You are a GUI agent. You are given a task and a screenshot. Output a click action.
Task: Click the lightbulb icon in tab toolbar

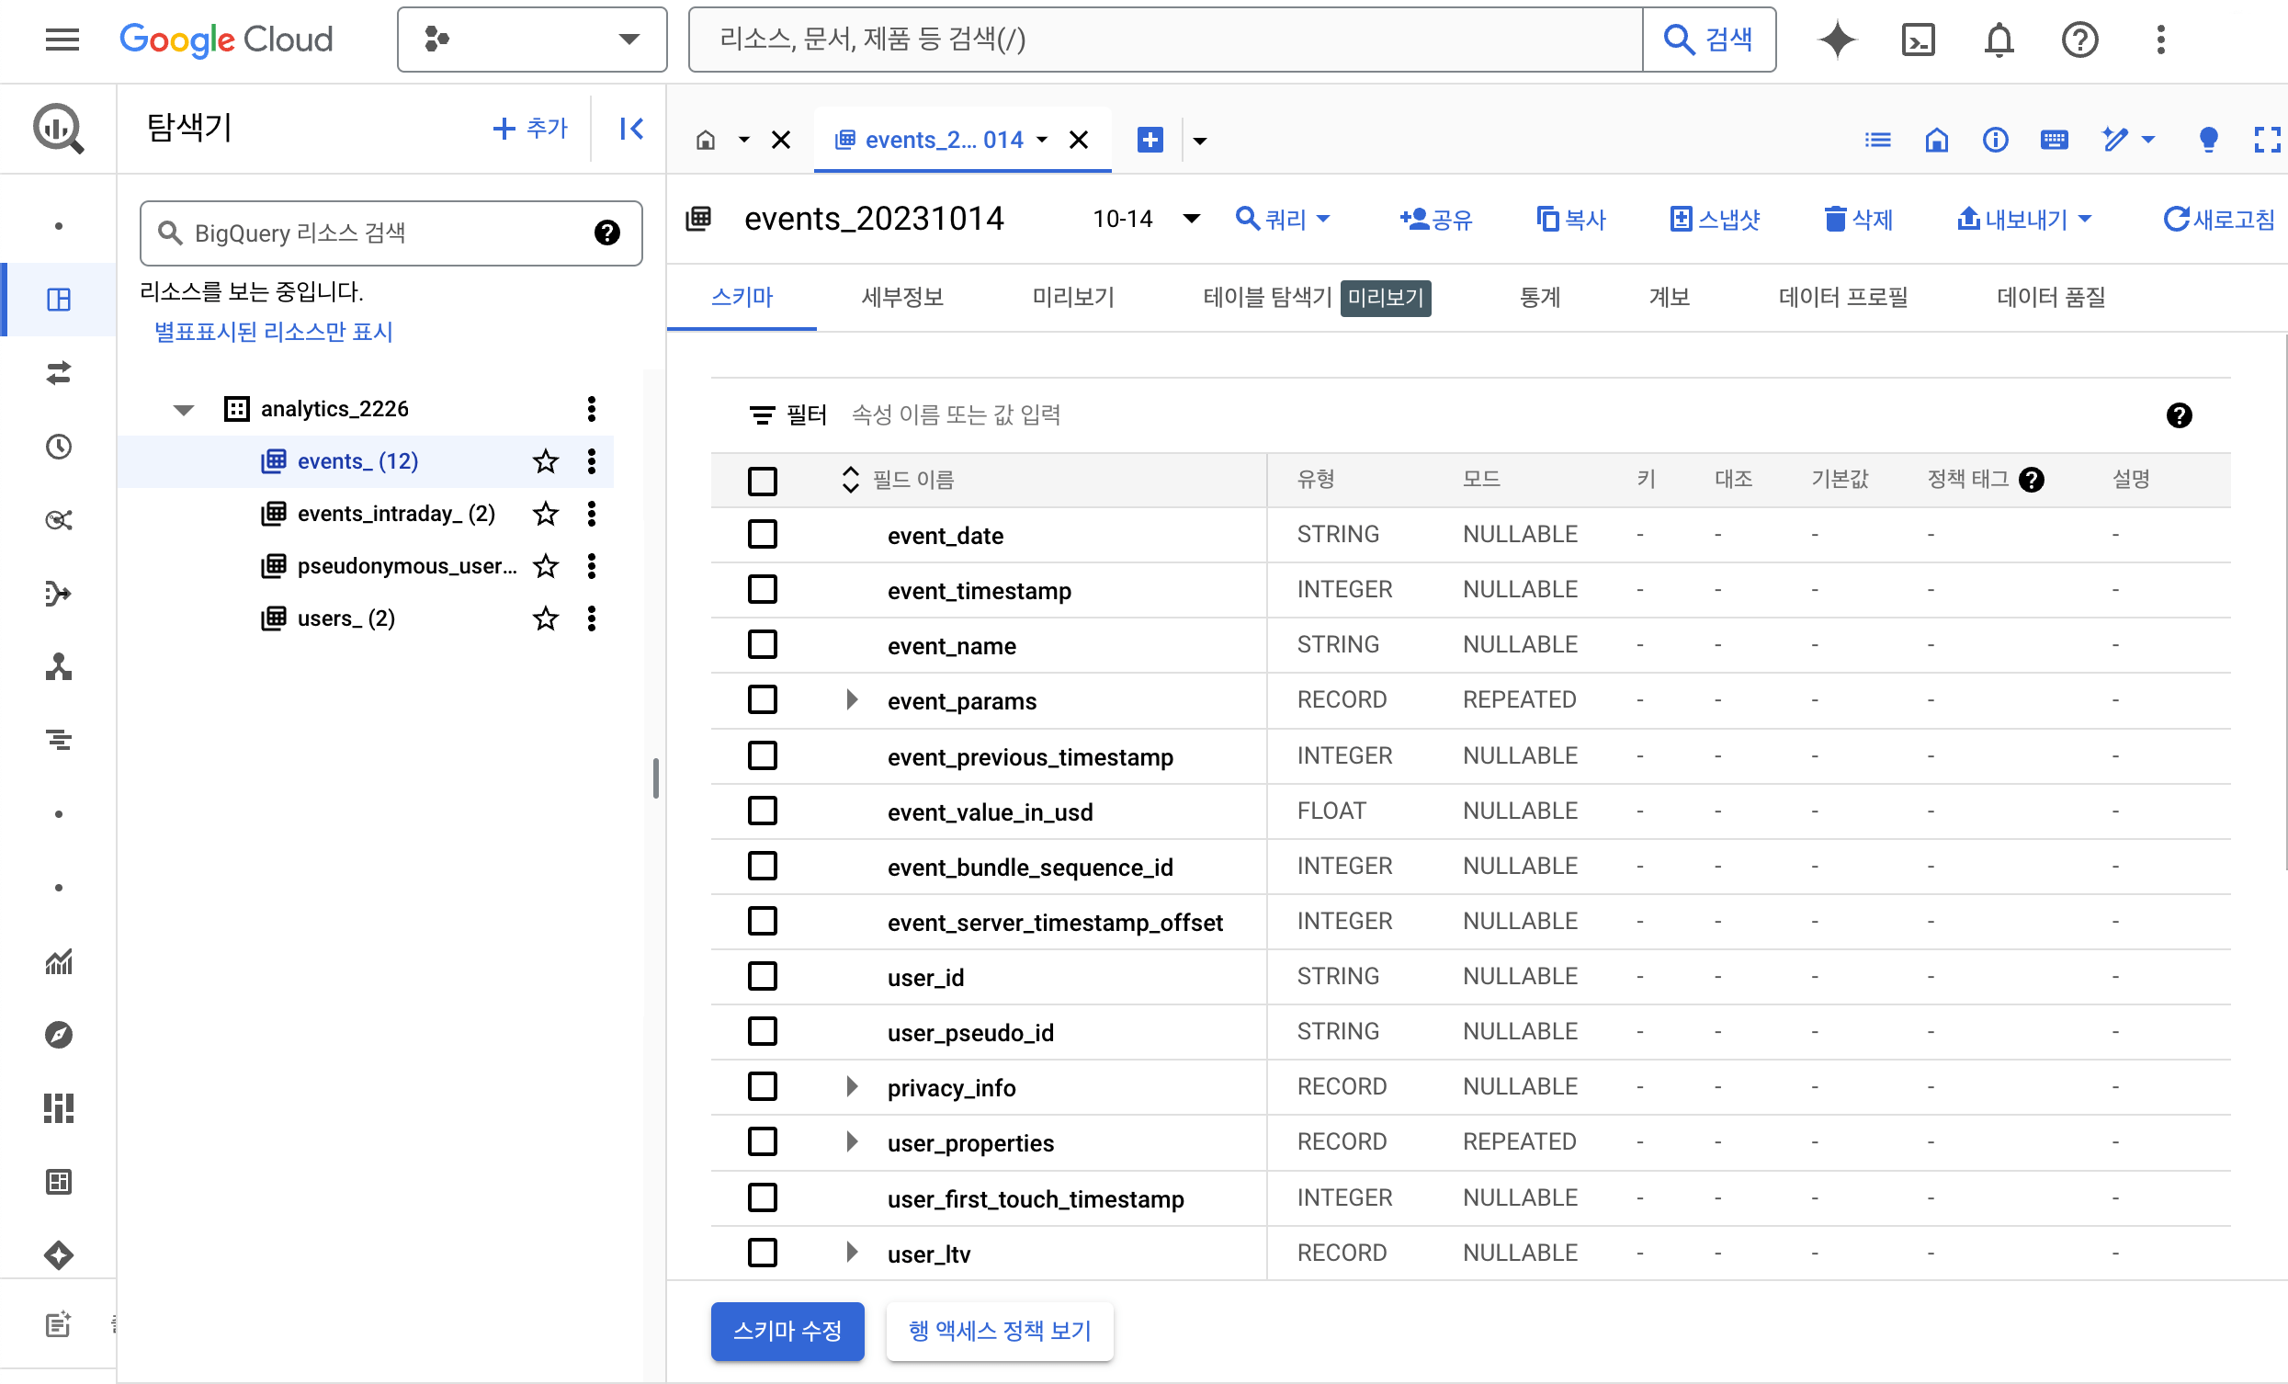coord(2208,141)
